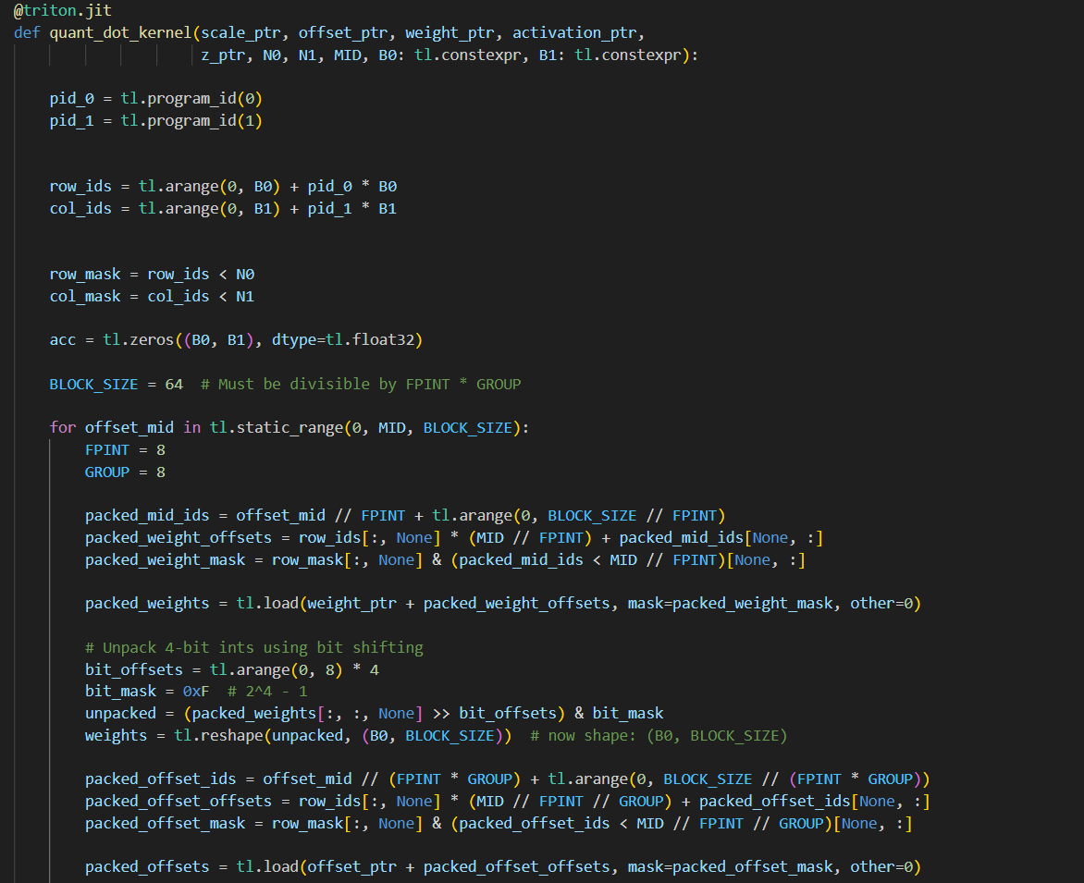Click the packed_offsets tl.load statement
This screenshot has height=883, width=1084.
[268, 866]
